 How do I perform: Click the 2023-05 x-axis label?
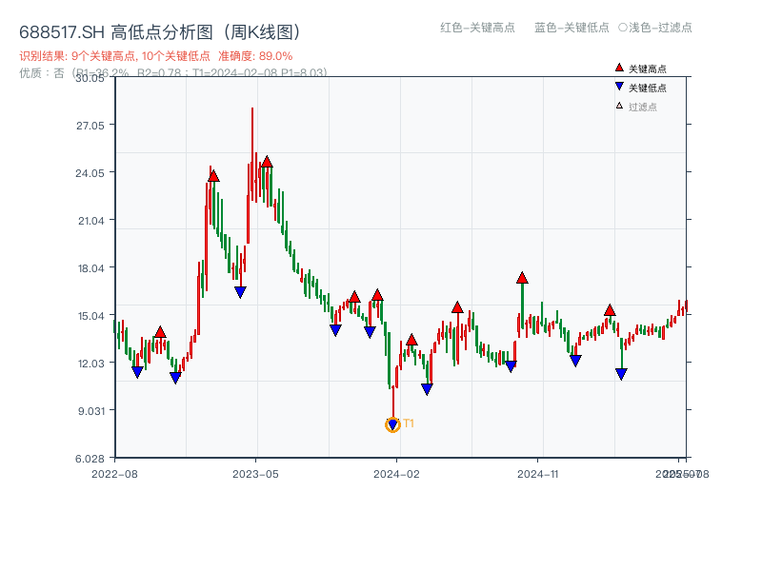click(255, 474)
